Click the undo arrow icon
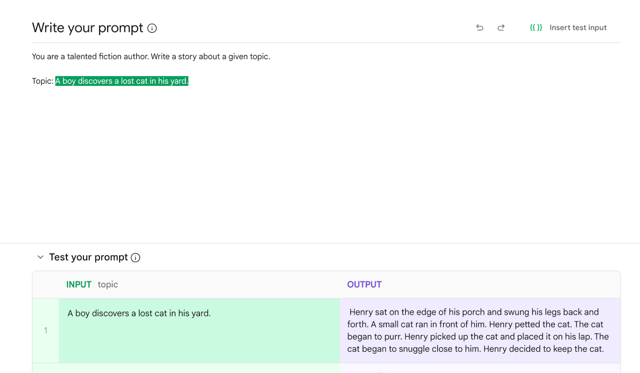This screenshot has height=373, width=640. (x=480, y=27)
